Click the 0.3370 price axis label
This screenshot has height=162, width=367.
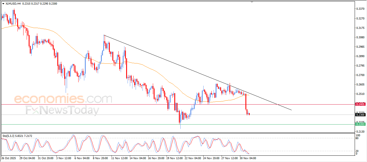[x=360, y=9]
